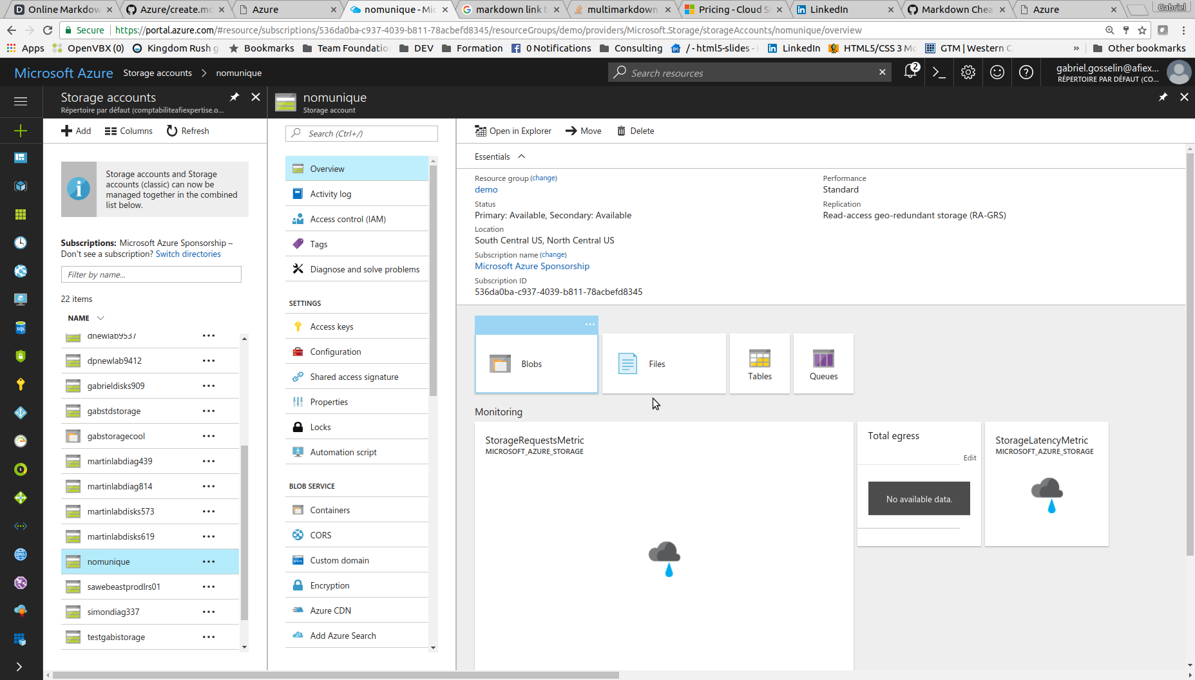Image resolution: width=1195 pixels, height=680 pixels.
Task: Open the Cloud Shell terminal icon
Action: (939, 73)
